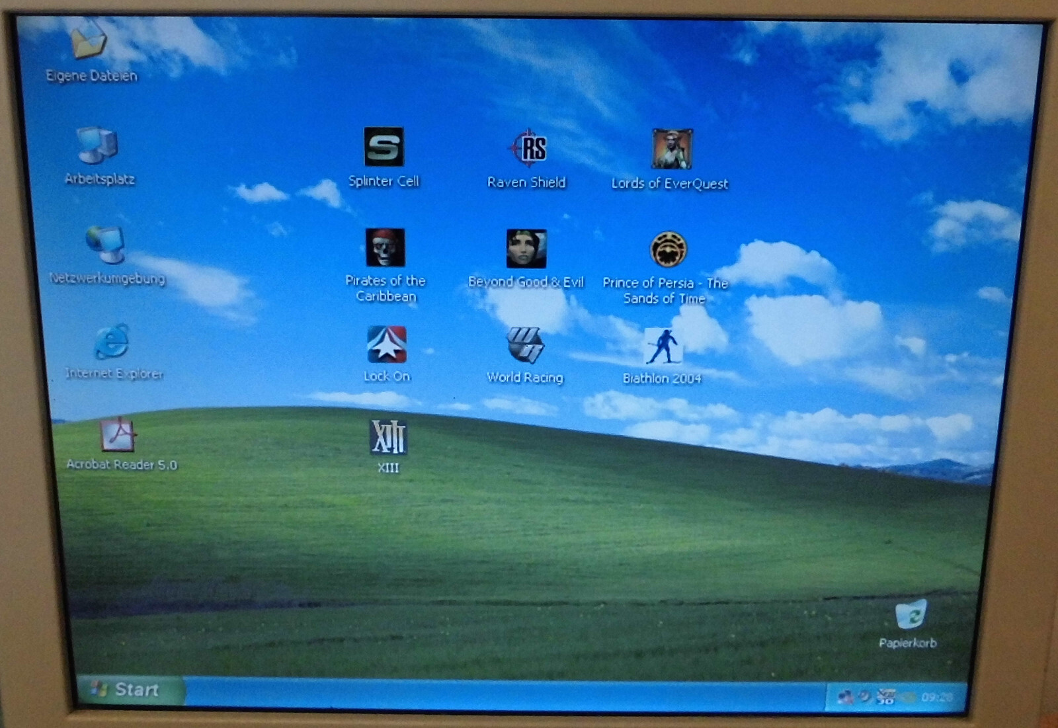Select the Arbeitsplatz computer icon
The image size is (1058, 728).
(x=97, y=144)
